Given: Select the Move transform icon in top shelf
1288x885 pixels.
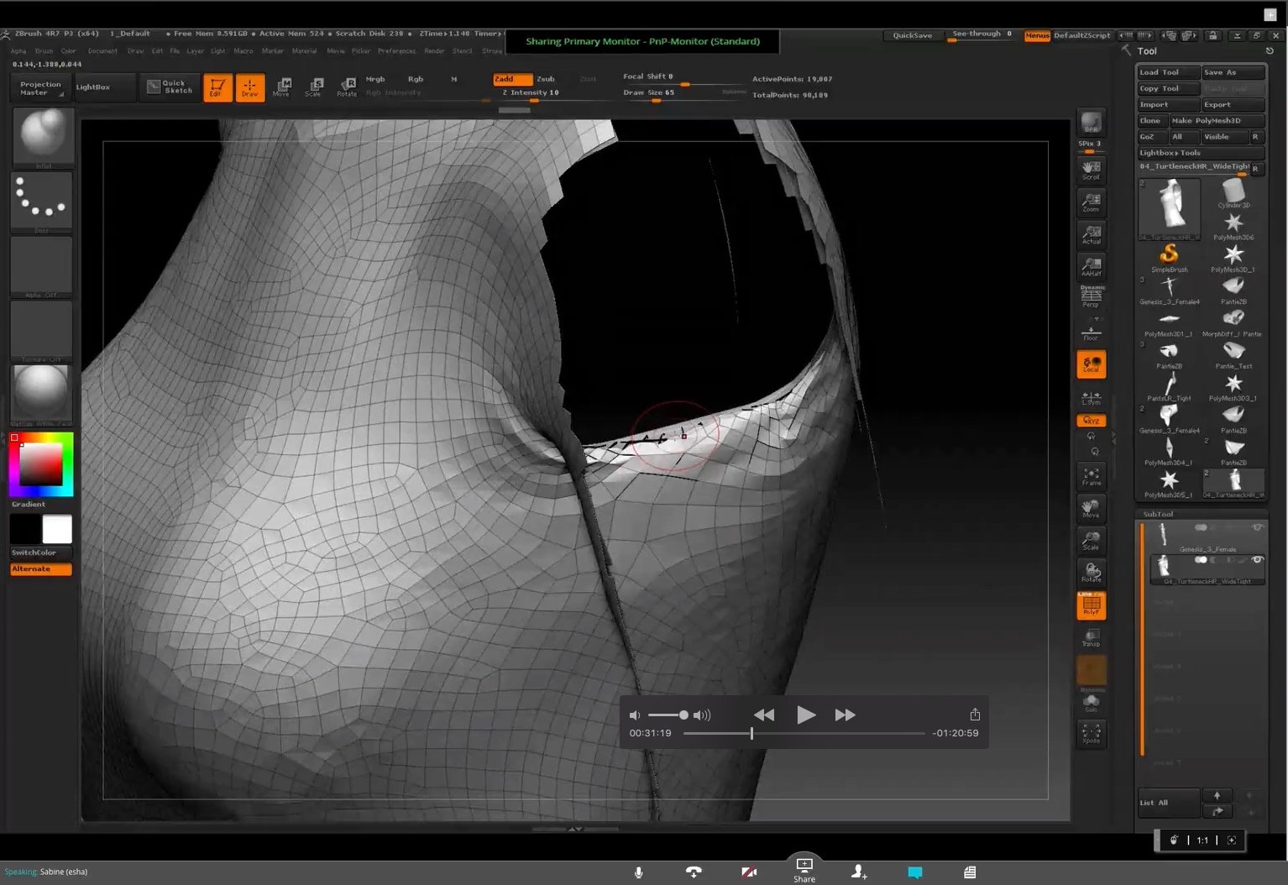Looking at the screenshot, I should 281,87.
